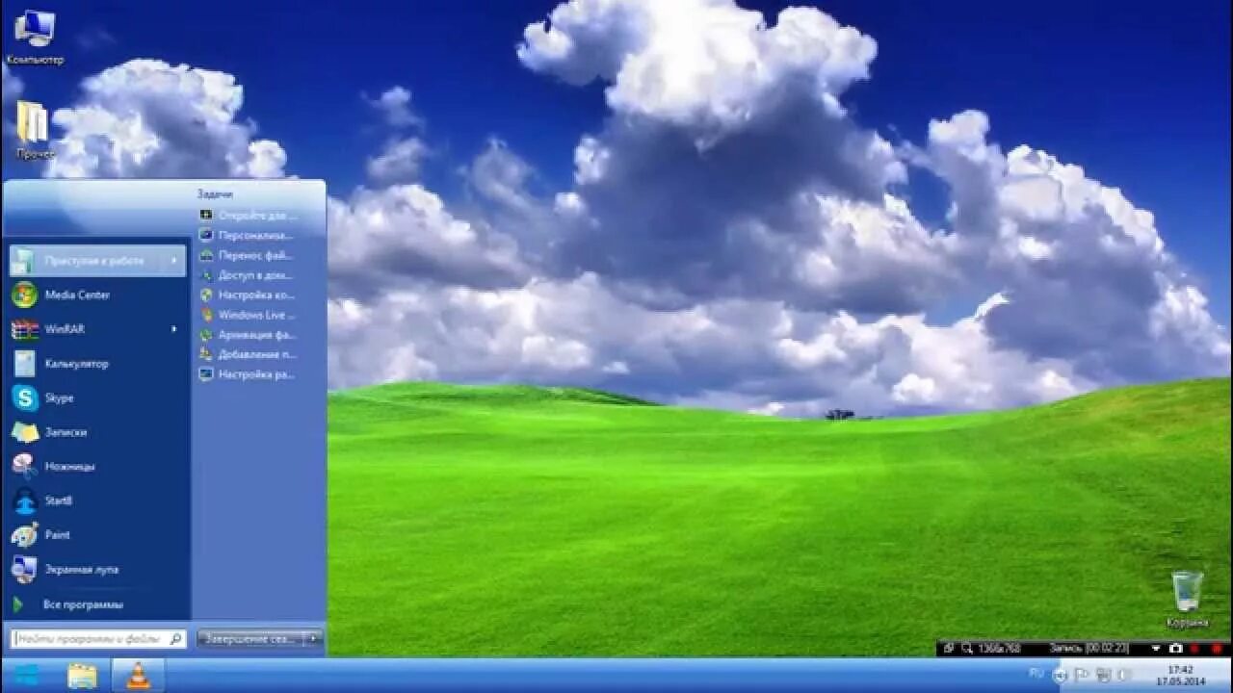Image resolution: width=1233 pixels, height=693 pixels.
Task: Open the Перенос файлов task
Action: click(248, 255)
